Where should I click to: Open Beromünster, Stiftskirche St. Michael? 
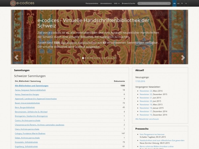pyautogui.click(x=31, y=112)
